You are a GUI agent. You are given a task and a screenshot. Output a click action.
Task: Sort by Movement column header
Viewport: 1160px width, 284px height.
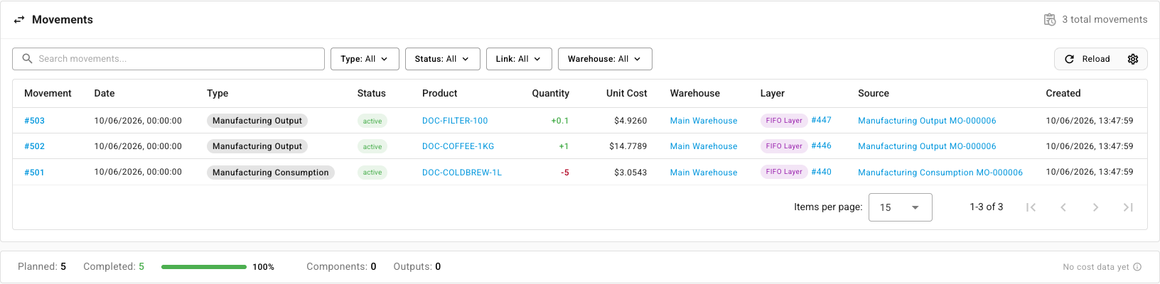pyautogui.click(x=48, y=93)
